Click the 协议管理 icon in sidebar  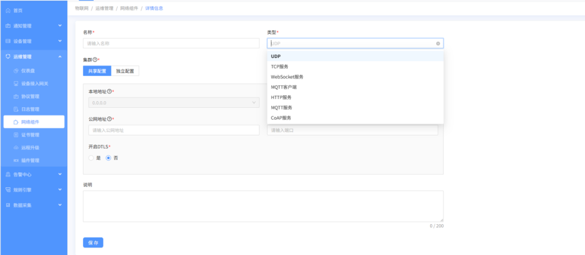[16, 96]
